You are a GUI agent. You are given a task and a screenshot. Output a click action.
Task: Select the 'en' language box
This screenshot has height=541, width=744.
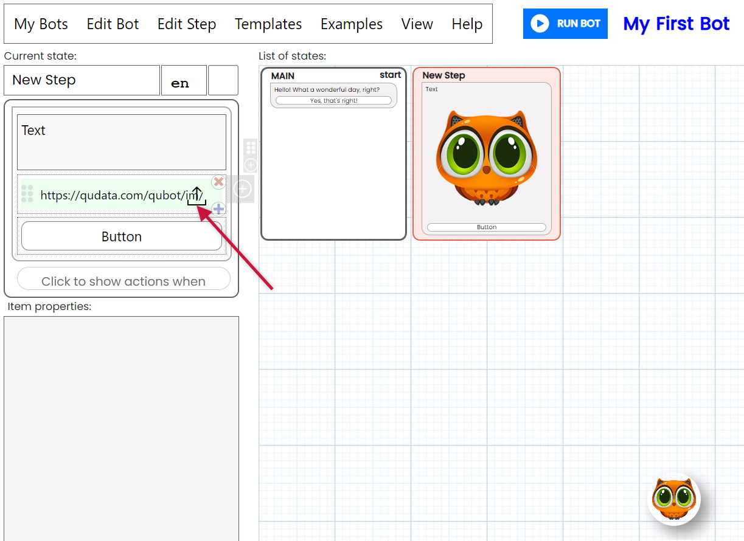click(x=183, y=81)
